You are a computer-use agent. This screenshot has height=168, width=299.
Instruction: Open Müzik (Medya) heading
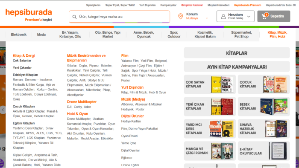point(133,99)
